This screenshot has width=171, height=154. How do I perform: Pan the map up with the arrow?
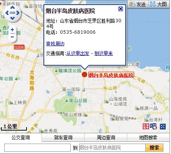(12, 7)
